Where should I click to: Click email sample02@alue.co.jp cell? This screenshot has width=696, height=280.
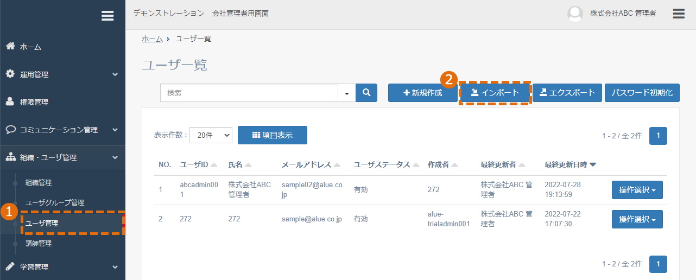point(313,189)
